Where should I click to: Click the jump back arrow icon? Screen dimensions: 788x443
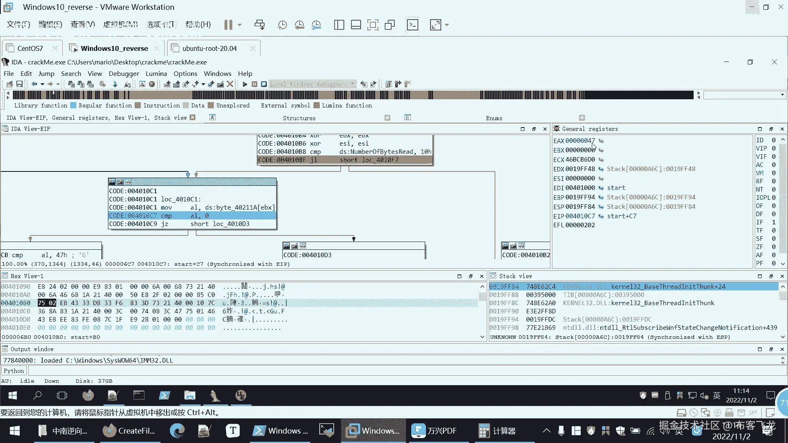coord(34,84)
